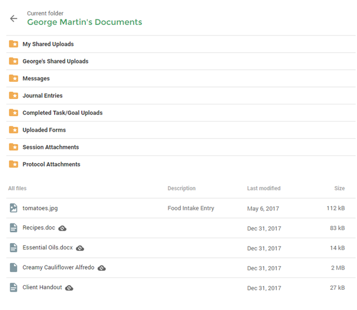Image resolution: width=357 pixels, height=310 pixels.
Task: Click the back arrow icon
Action: (14, 18)
